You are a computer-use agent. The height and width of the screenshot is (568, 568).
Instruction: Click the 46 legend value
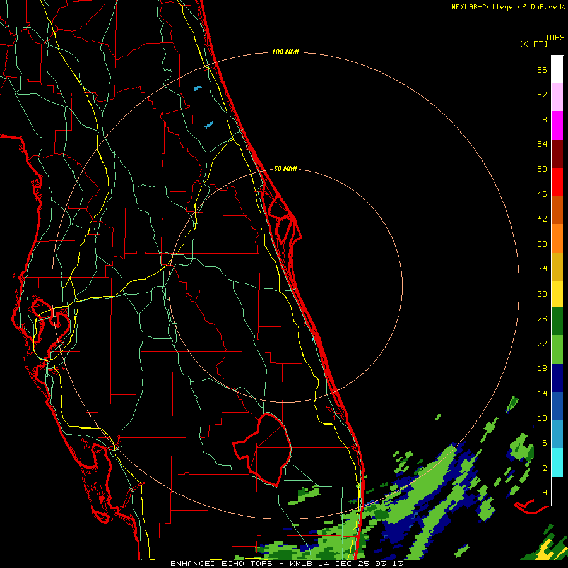coord(542,194)
